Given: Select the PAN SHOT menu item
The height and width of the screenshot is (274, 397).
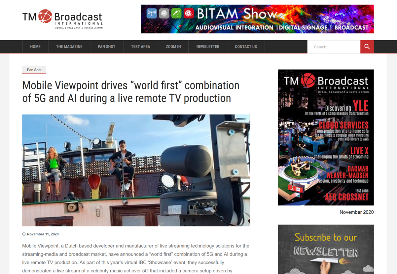Looking at the screenshot, I should pos(107,47).
